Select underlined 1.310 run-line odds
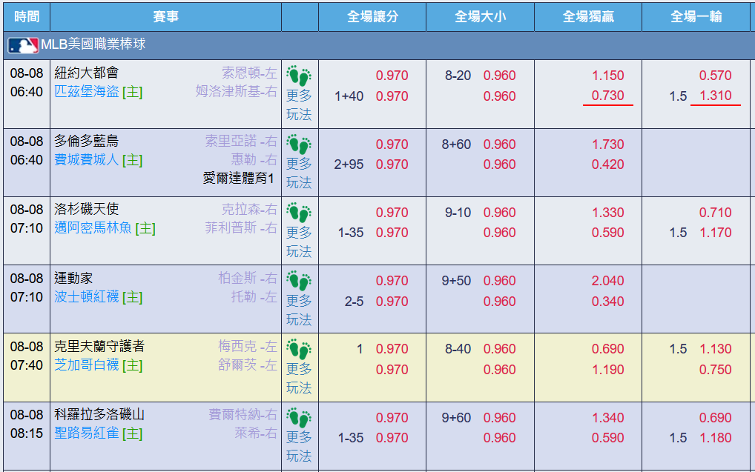755x472 pixels. 716,96
